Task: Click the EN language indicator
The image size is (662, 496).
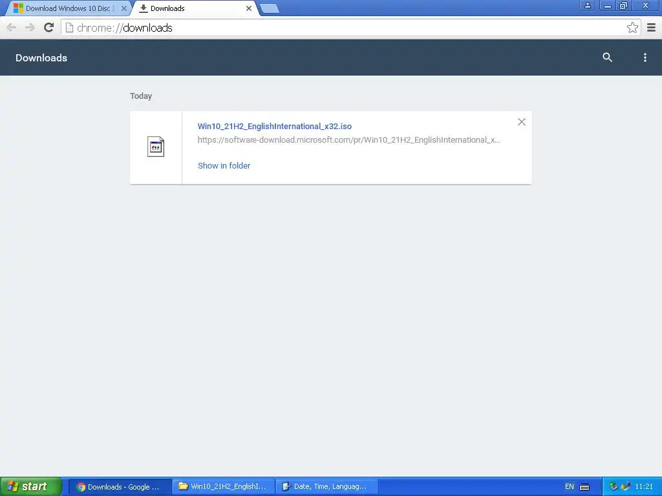Action: pyautogui.click(x=570, y=487)
